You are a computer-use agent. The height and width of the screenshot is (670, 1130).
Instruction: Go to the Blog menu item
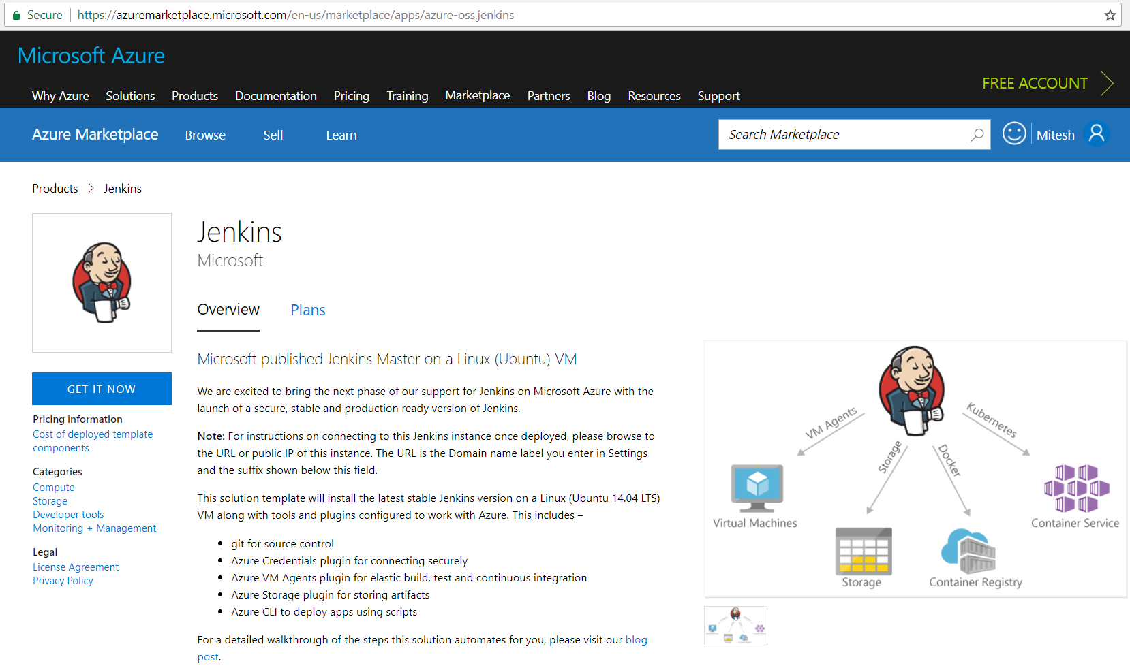(x=599, y=96)
